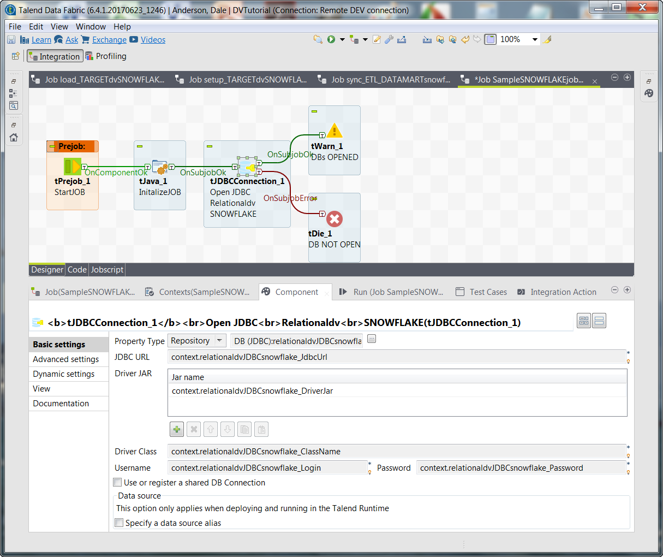The image size is (663, 557).
Task: Open the Run (Job SampleSNOW tab
Action: [392, 292]
